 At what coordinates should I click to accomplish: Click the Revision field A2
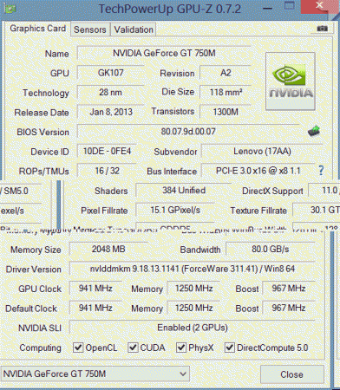click(226, 73)
